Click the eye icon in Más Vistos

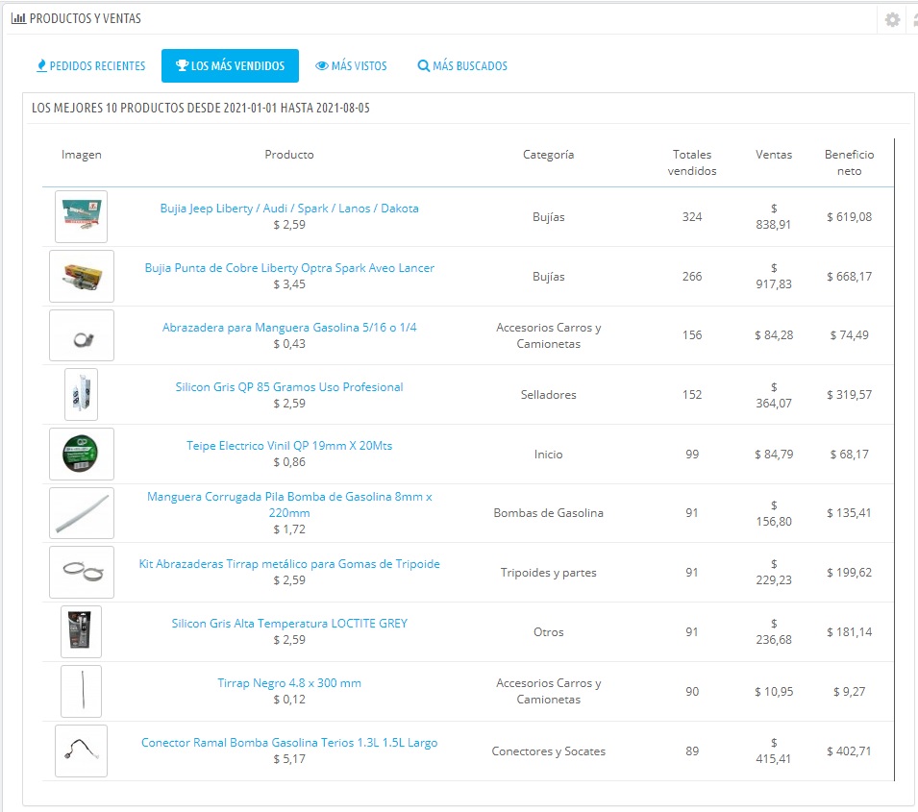(322, 66)
